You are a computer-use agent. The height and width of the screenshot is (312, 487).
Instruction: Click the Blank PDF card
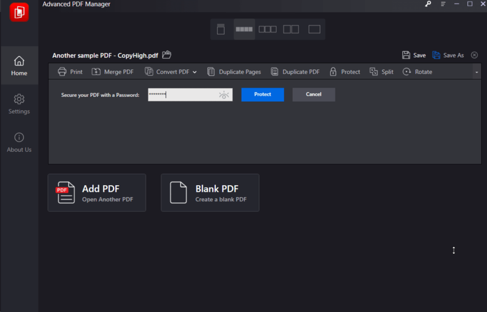click(210, 193)
